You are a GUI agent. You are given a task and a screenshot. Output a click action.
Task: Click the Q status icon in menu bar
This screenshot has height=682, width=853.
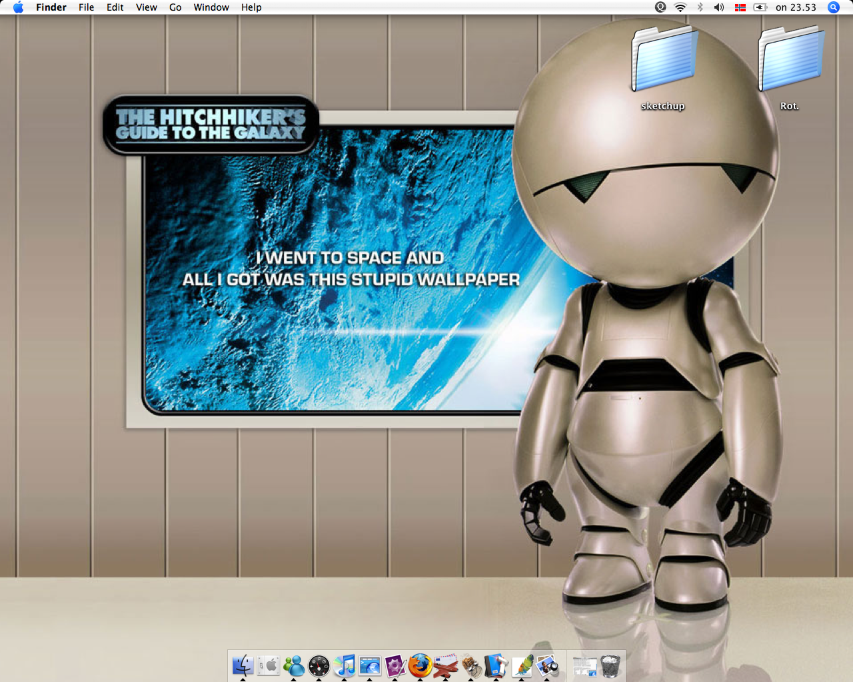pyautogui.click(x=660, y=7)
